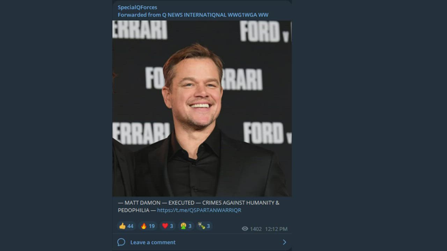Screen dimensions: 447x251
Task: React with the thumbs up emoji
Action: 126,226
